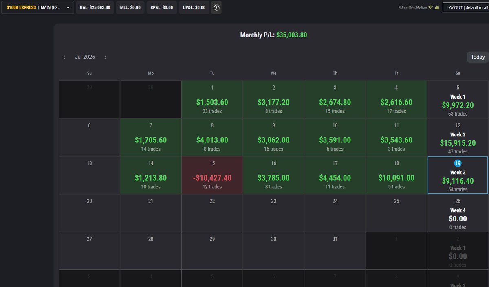Select July 8 cell with $4,013.00
Viewport: 489px width, 287px height.
pos(212,137)
